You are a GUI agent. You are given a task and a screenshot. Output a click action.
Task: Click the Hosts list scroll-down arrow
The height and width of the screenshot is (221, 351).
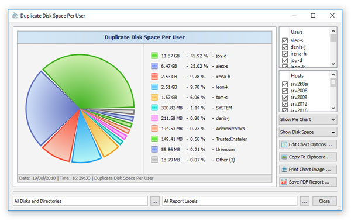tap(333, 108)
